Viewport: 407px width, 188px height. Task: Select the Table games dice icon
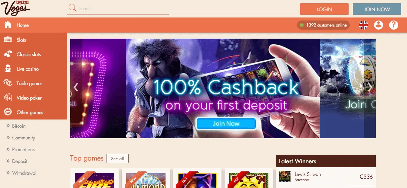8,83
